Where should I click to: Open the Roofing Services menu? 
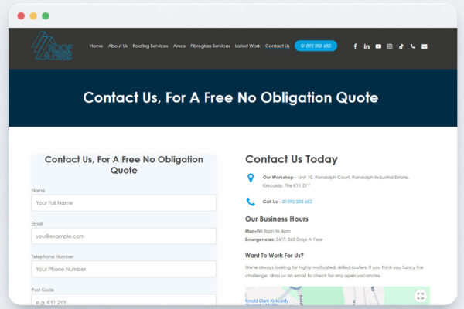point(150,46)
